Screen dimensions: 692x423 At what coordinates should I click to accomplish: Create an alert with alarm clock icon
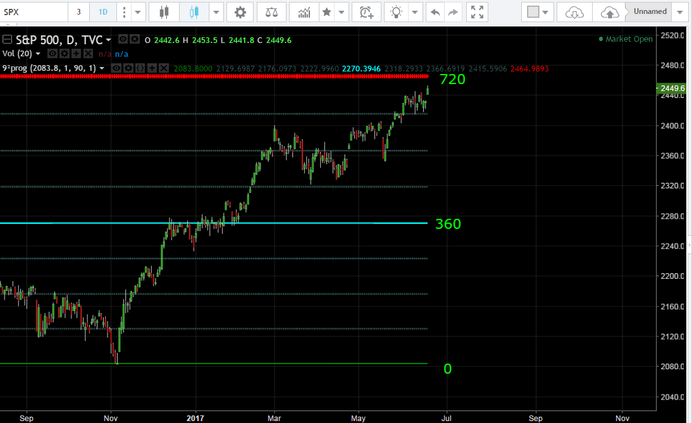coord(366,12)
